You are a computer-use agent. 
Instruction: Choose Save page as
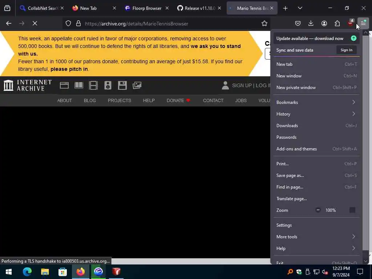[x=316, y=175]
